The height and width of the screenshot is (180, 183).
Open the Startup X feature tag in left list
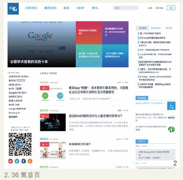14,113
